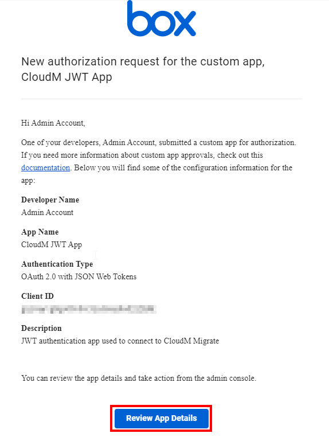This screenshot has height=441, width=329.
Task: Click the 'Description' label
Action: point(41,329)
